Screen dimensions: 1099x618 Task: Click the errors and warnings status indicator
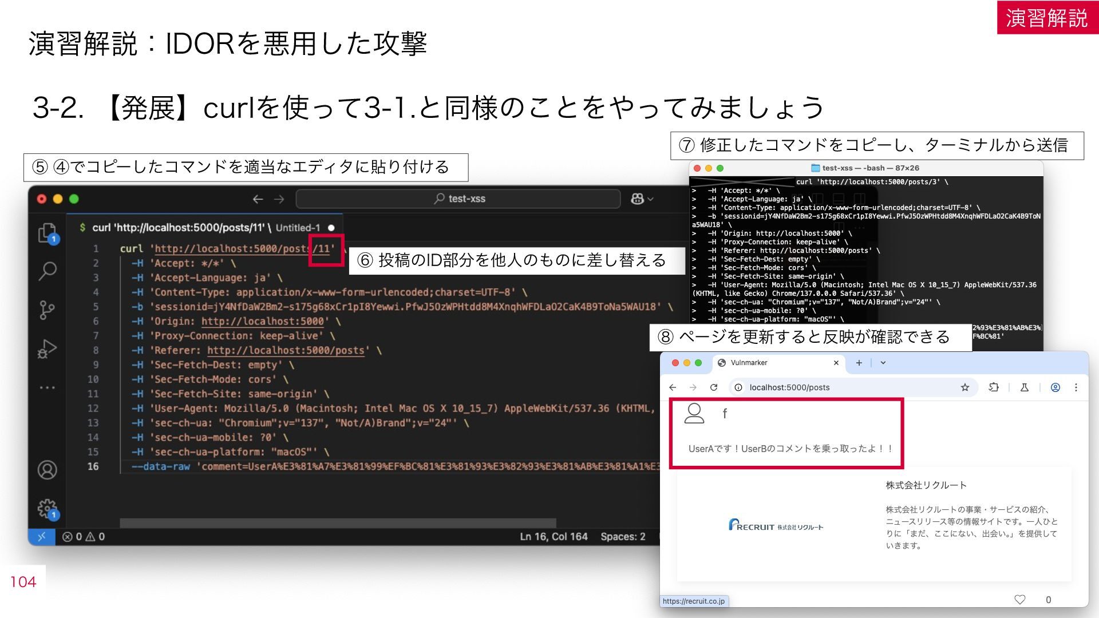(84, 537)
